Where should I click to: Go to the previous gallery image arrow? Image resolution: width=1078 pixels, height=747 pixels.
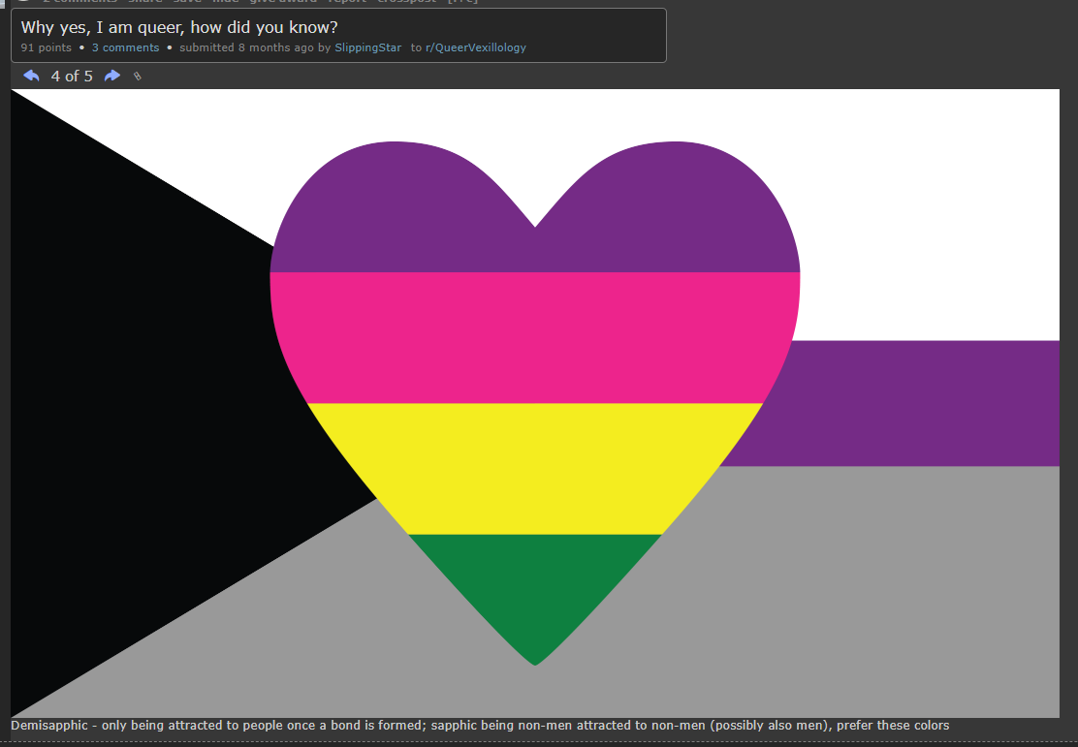click(x=31, y=76)
